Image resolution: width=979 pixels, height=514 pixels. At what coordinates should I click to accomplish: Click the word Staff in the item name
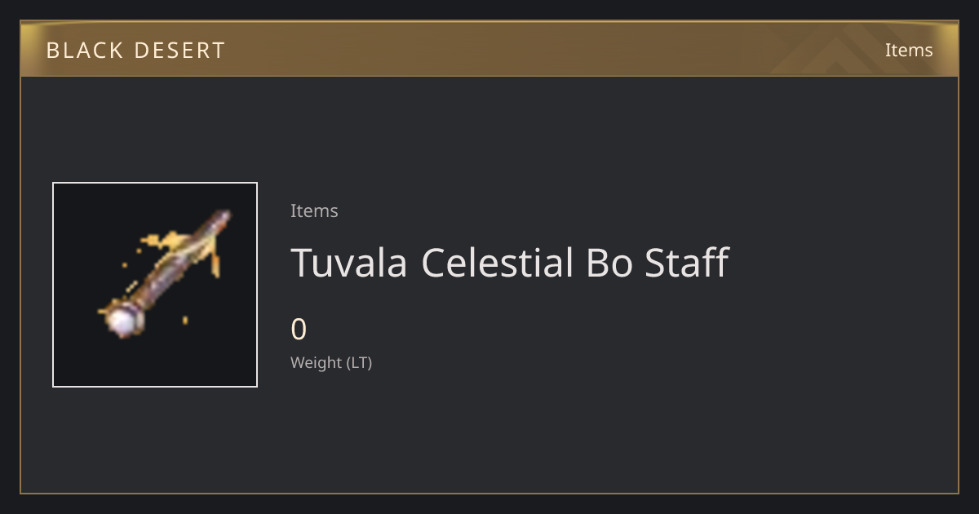(686, 263)
